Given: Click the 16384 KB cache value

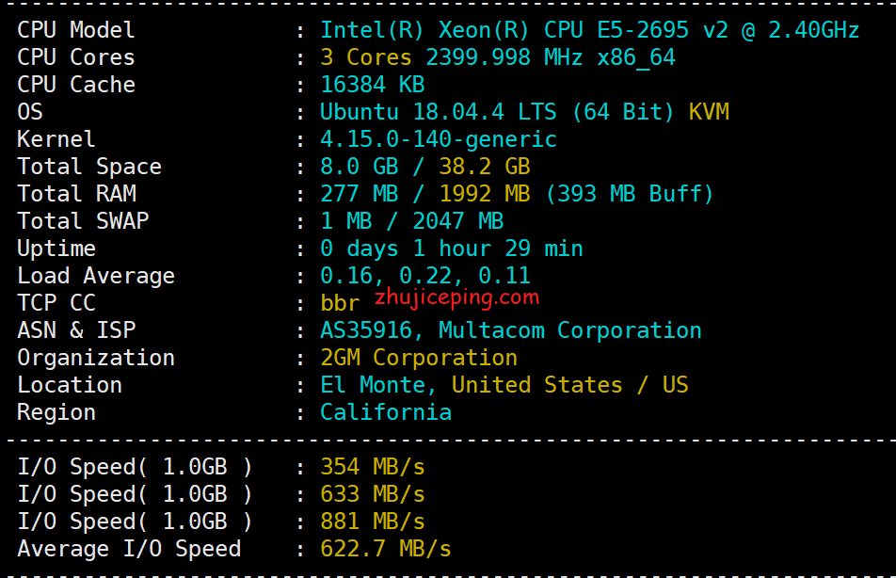Looking at the screenshot, I should [x=372, y=85].
